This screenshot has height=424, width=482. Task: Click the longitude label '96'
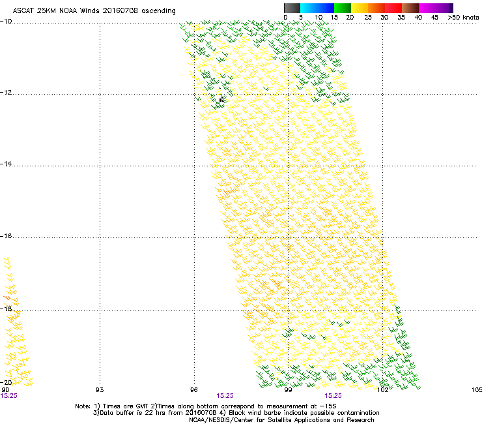tap(193, 390)
